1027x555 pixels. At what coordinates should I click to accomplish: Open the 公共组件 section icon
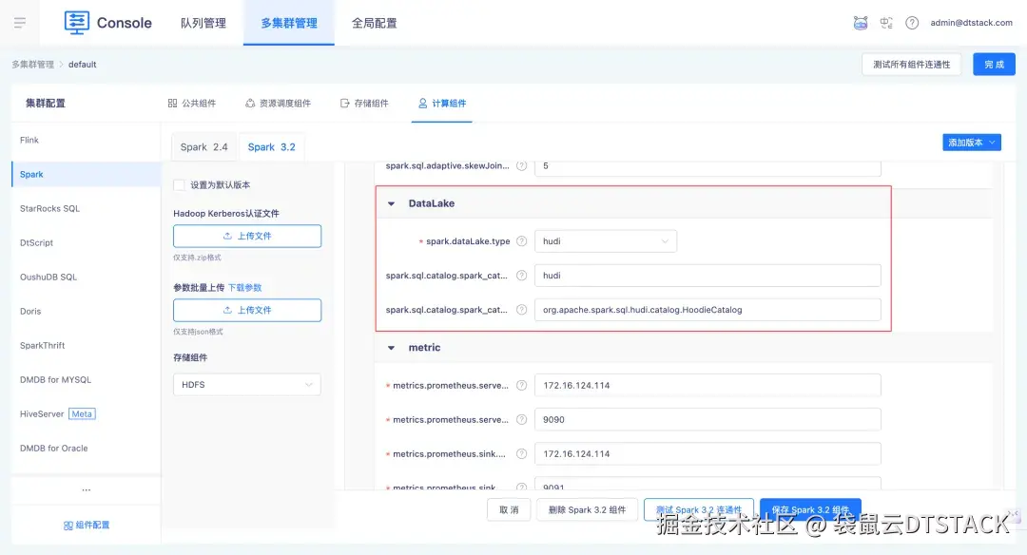(176, 102)
